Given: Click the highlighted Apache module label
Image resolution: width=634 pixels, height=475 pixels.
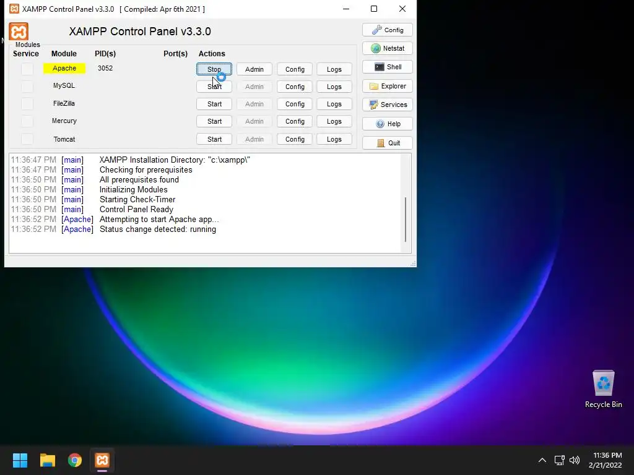Looking at the screenshot, I should [64, 68].
